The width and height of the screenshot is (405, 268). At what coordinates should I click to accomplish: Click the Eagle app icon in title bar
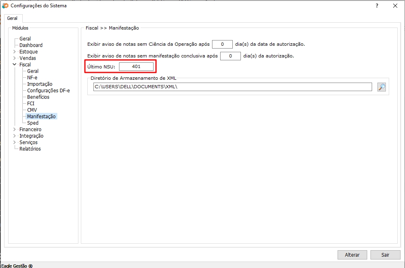pos(5,6)
